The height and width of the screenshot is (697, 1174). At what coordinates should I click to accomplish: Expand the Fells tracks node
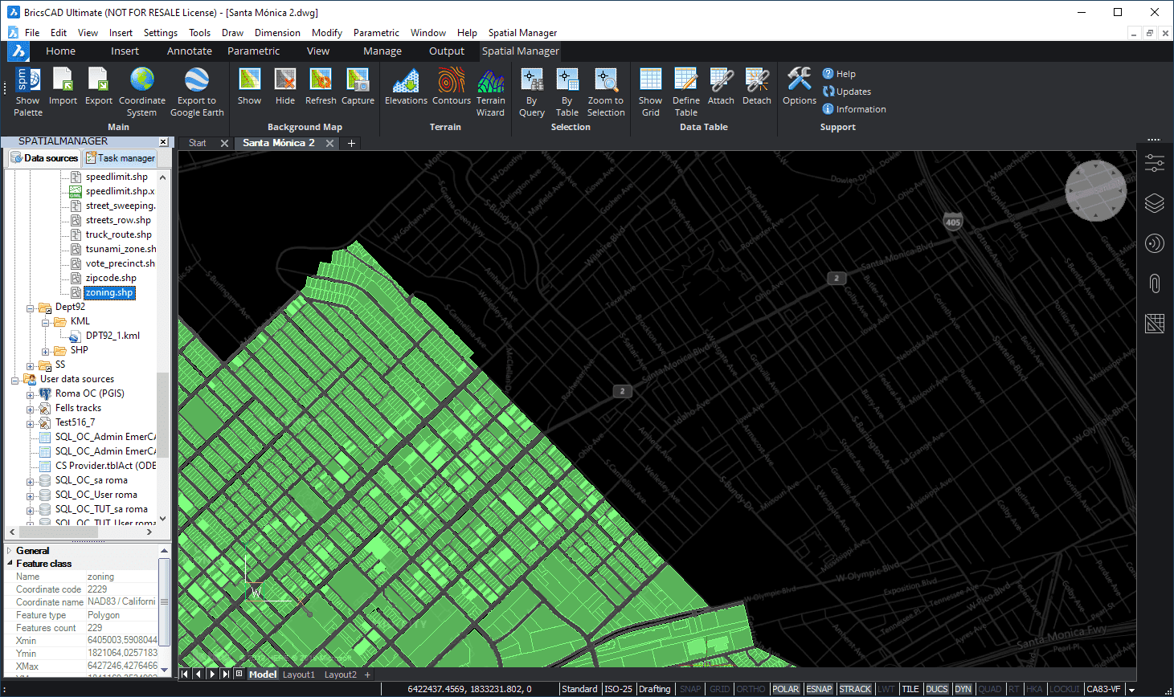(x=31, y=409)
